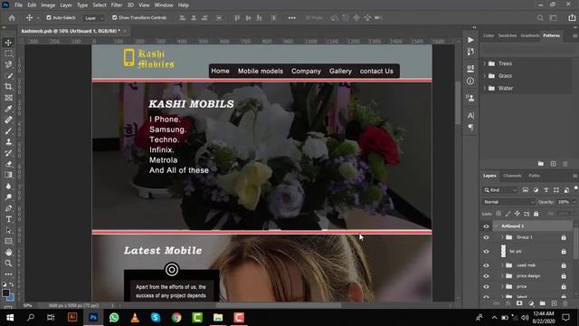Screen dimensions: 579x326
Task: Open WhatsApp from the taskbar
Action: coord(114,318)
